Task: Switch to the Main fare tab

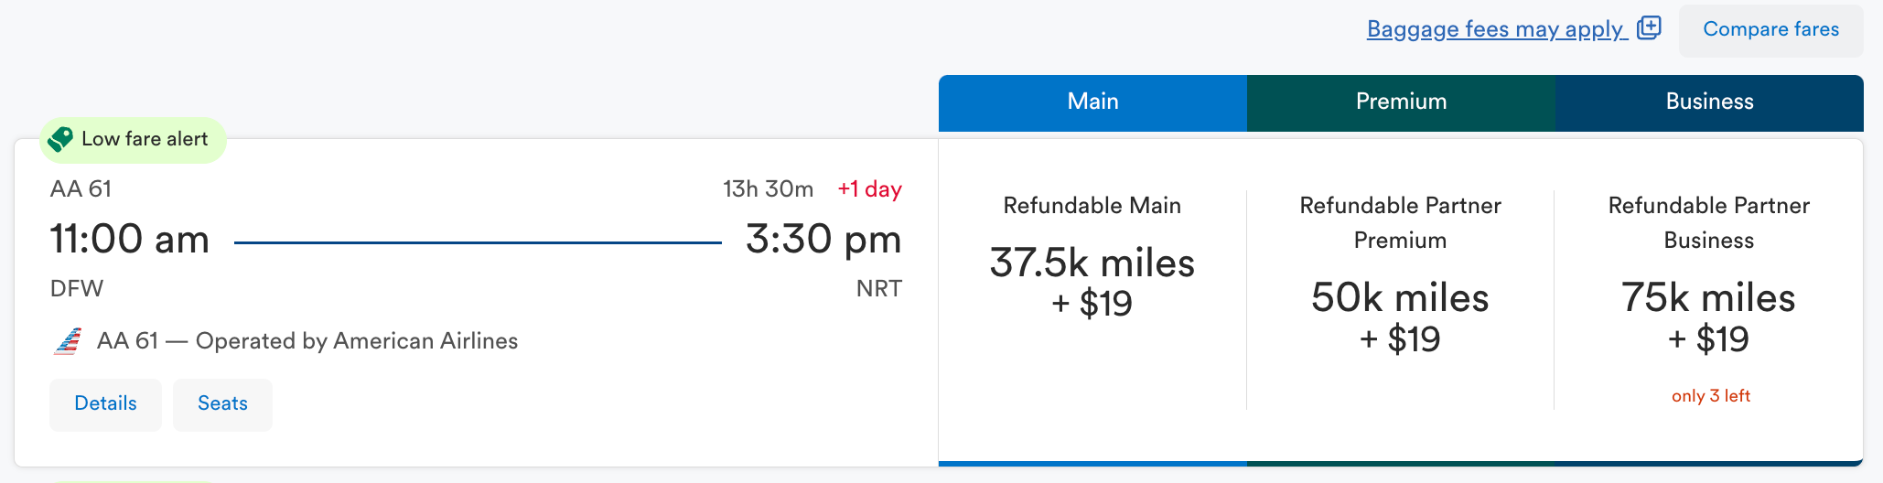Action: point(1092,102)
